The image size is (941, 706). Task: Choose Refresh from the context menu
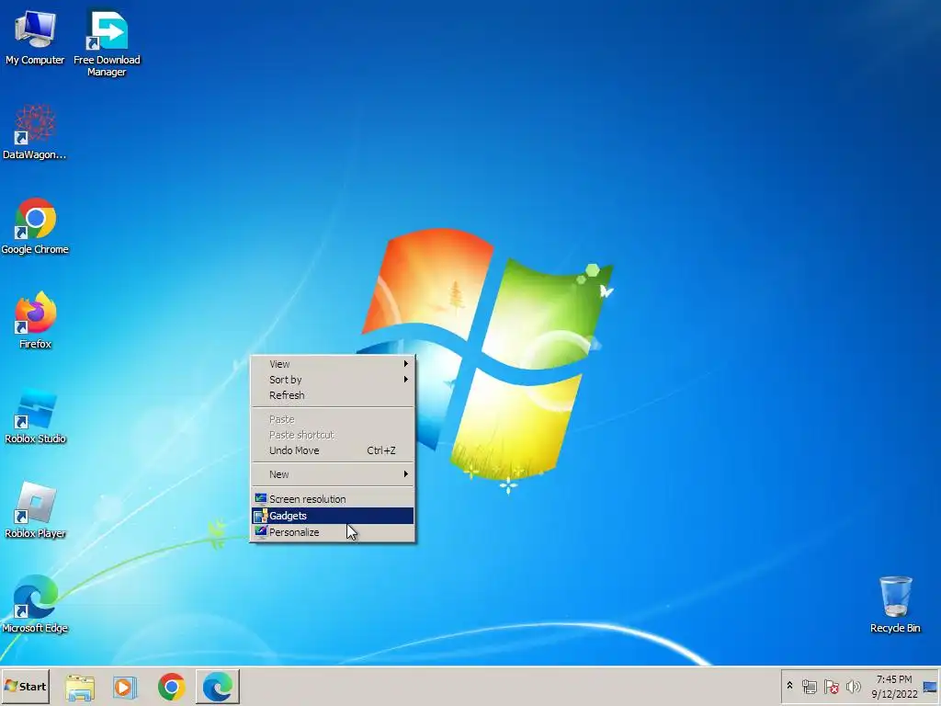tap(333, 395)
